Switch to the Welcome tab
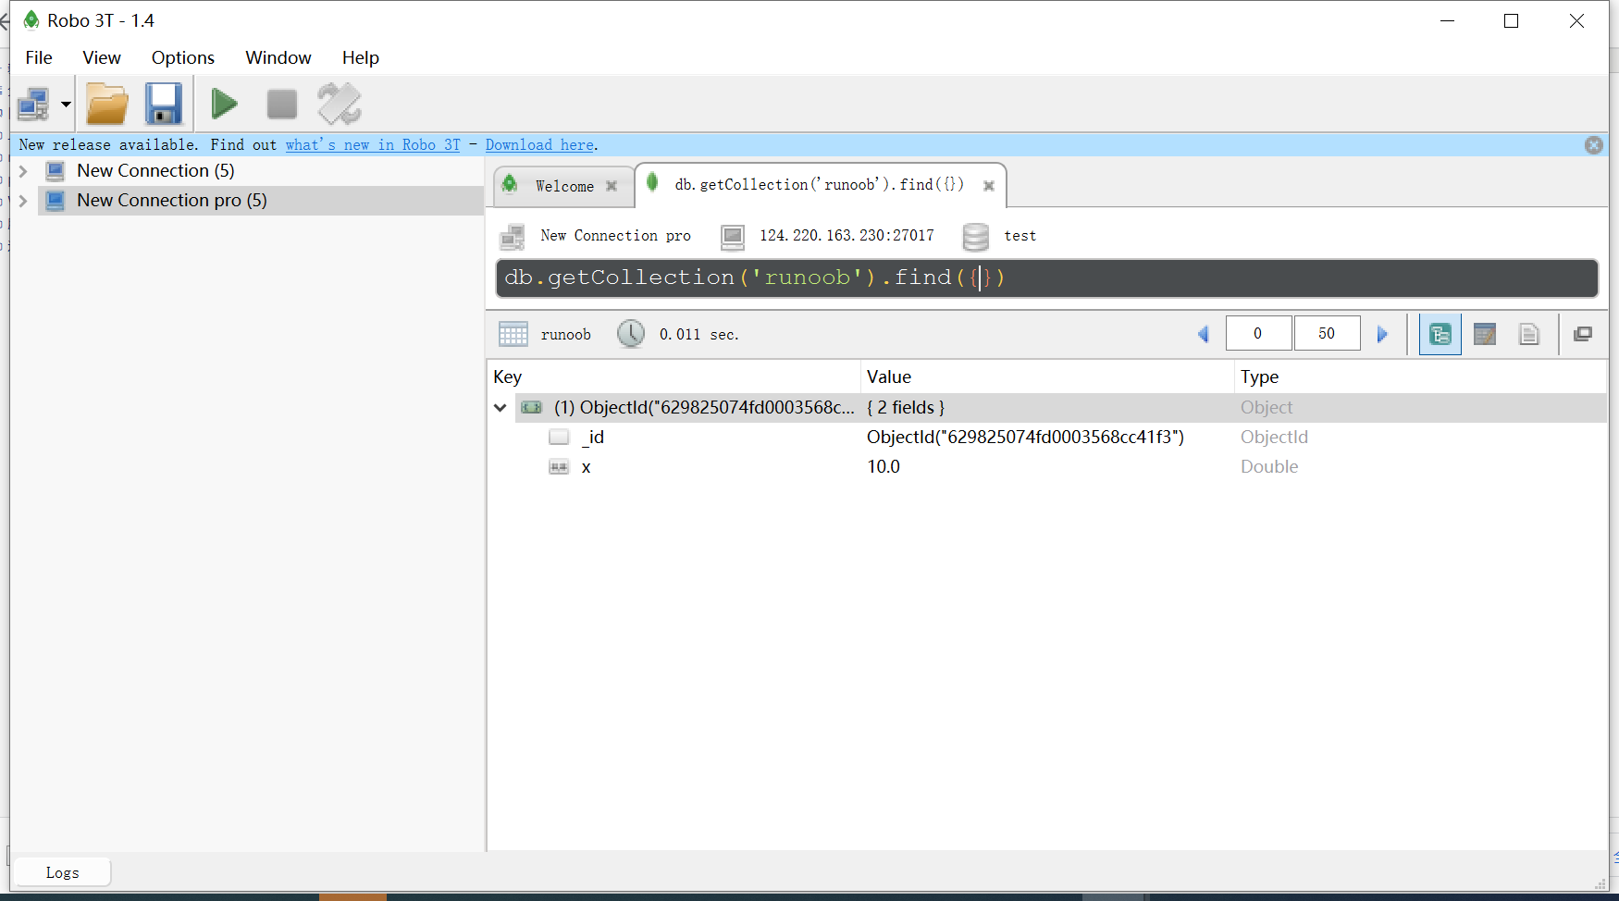Viewport: 1619px width, 901px height. (564, 186)
